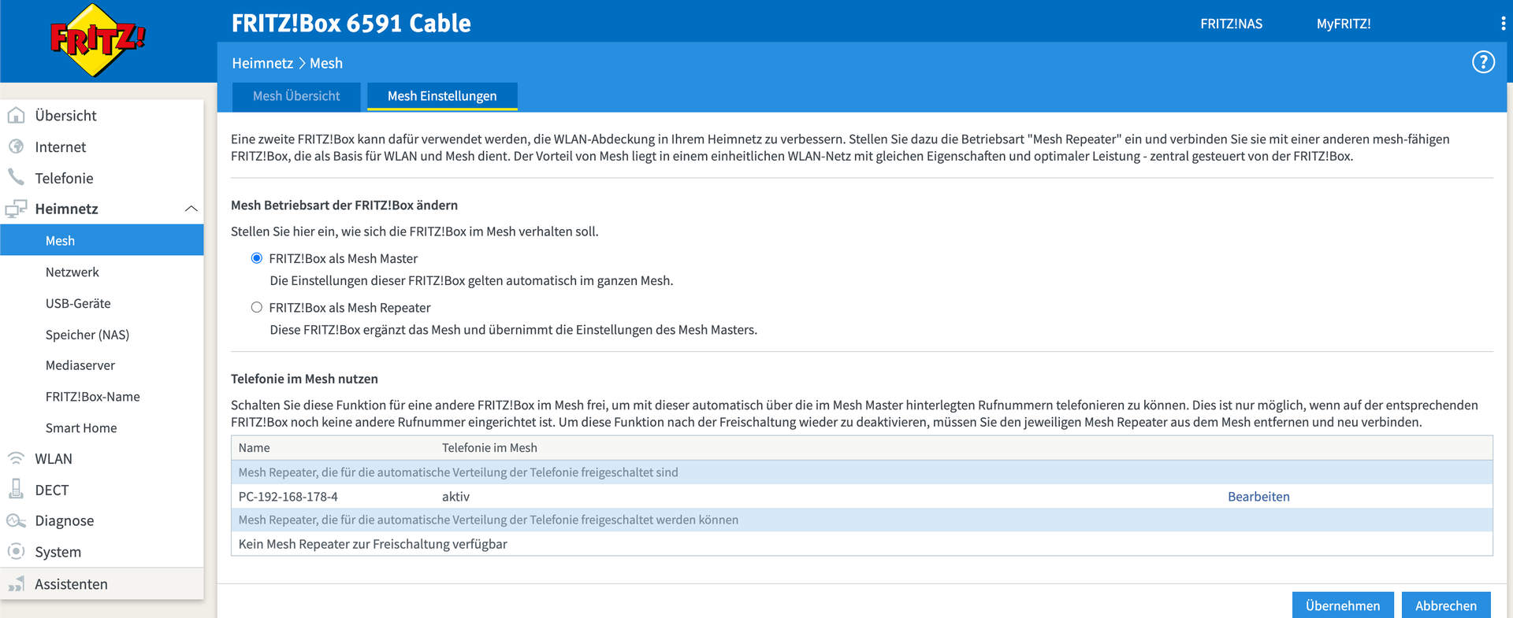Expand the System menu entry
The image size is (1513, 618).
click(58, 552)
